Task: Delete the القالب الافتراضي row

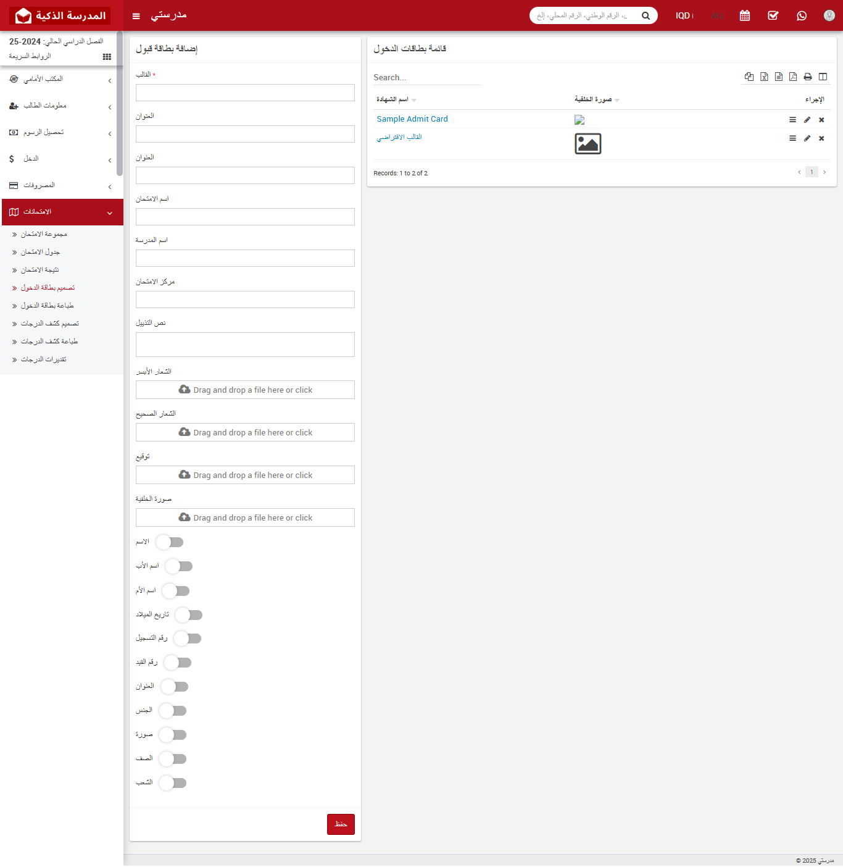Action: pyautogui.click(x=821, y=138)
